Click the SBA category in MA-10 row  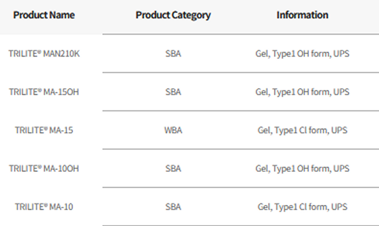tap(173, 207)
